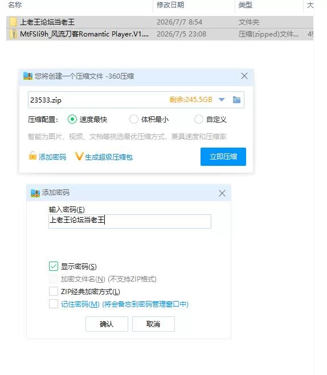Click the browse folder icon in filename field
The width and height of the screenshot is (327, 375).
click(x=236, y=100)
